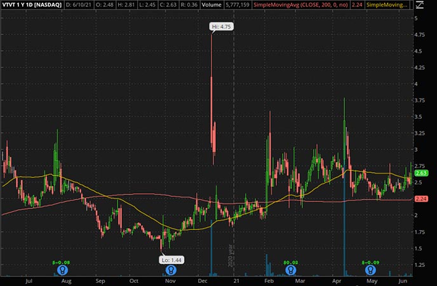The height and width of the screenshot is (286, 437).
Task: Click the tall April volume bar
Action: (344, 229)
